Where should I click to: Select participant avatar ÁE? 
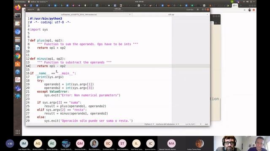point(52,143)
